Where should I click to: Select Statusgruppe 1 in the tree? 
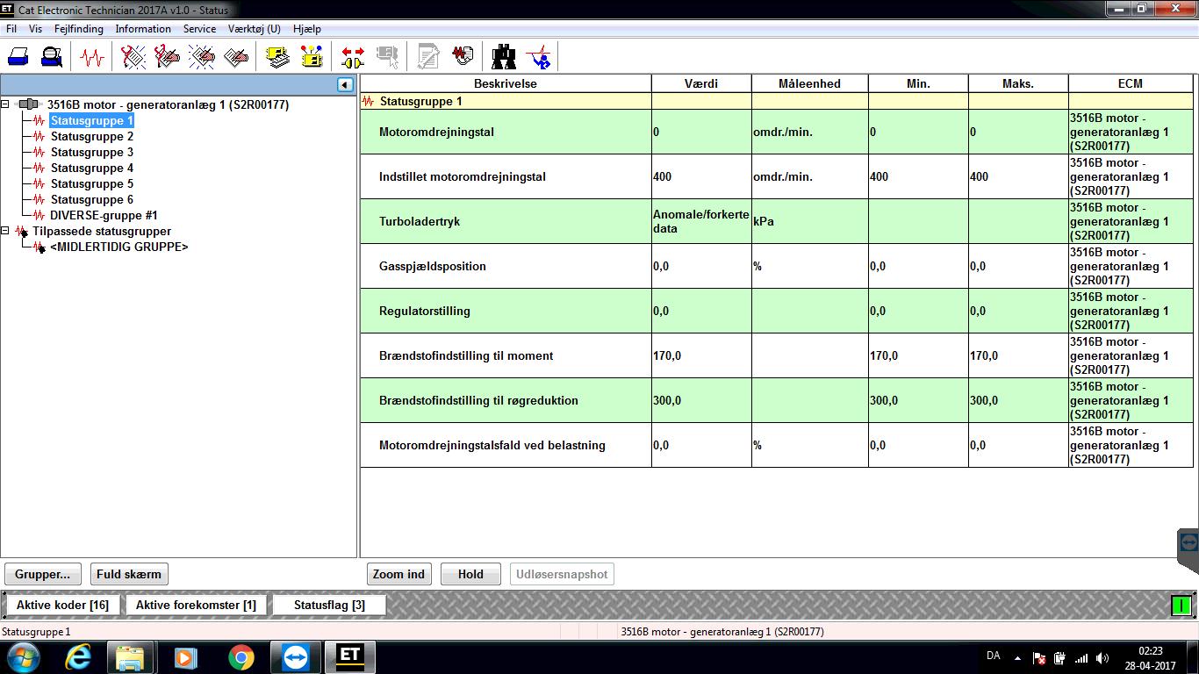click(x=92, y=120)
